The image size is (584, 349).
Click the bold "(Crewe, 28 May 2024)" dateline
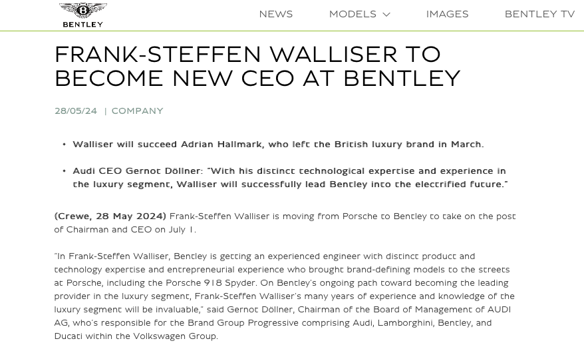(110, 216)
